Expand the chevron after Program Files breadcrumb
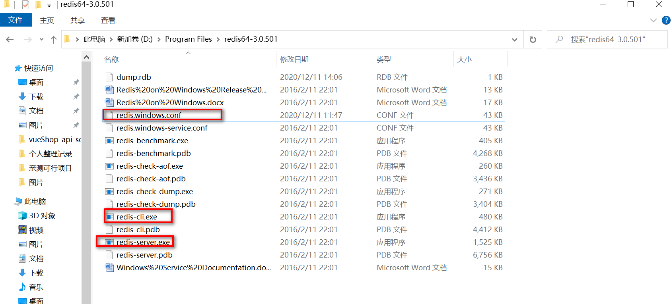The height and width of the screenshot is (304, 671). pyautogui.click(x=218, y=39)
